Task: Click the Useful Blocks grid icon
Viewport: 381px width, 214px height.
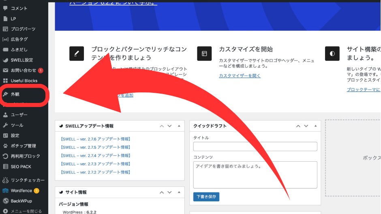Action: pyautogui.click(x=5, y=81)
